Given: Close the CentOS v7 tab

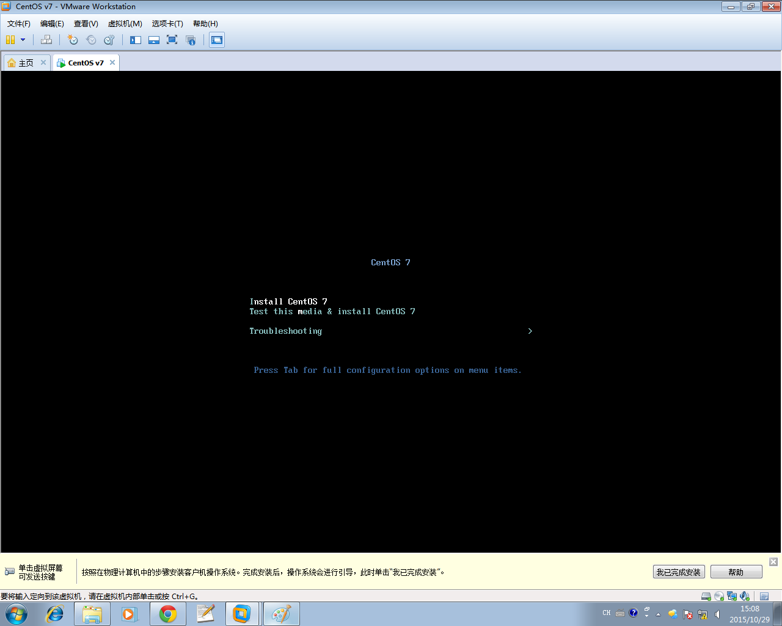Looking at the screenshot, I should (x=112, y=62).
